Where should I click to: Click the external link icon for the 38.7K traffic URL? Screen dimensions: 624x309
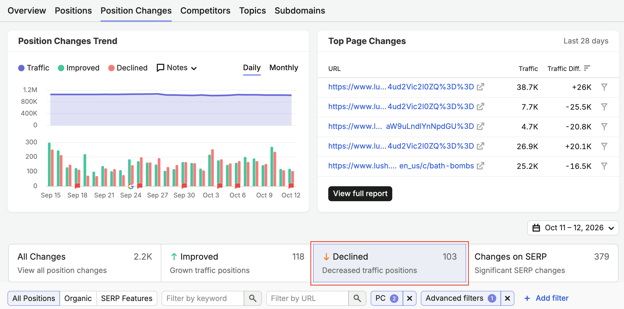coord(480,87)
